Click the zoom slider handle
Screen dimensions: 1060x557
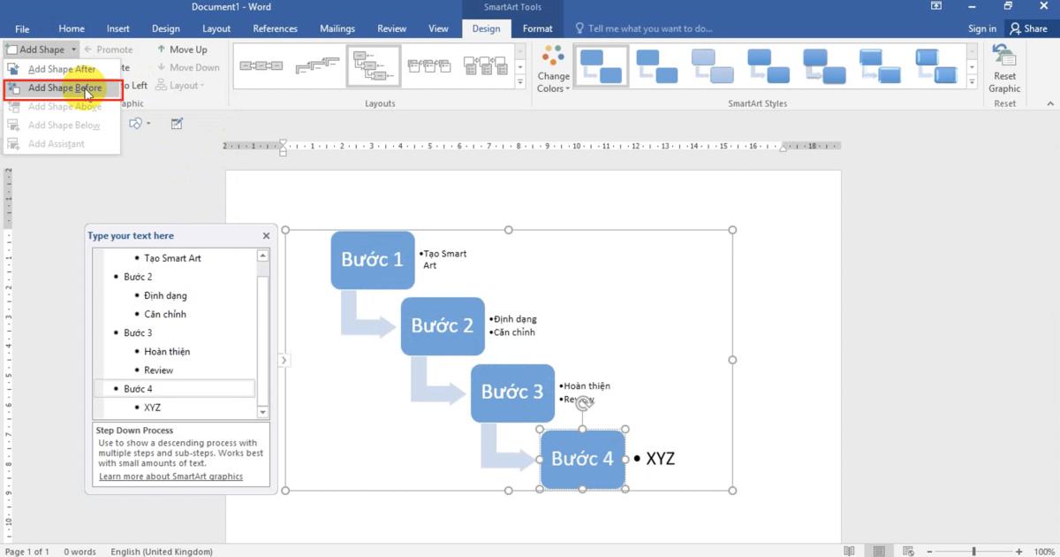pyautogui.click(x=974, y=551)
